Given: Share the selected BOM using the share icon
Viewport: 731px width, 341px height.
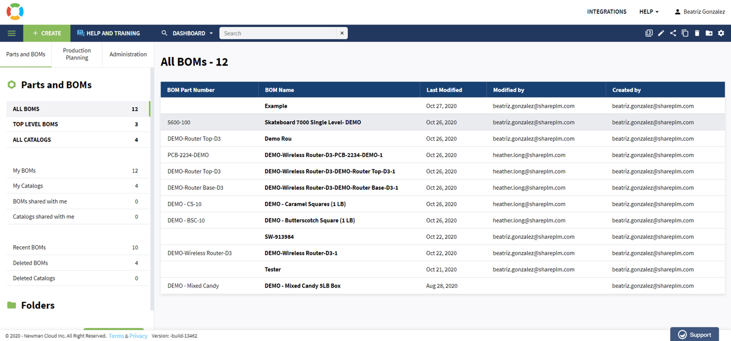Looking at the screenshot, I should point(673,33).
